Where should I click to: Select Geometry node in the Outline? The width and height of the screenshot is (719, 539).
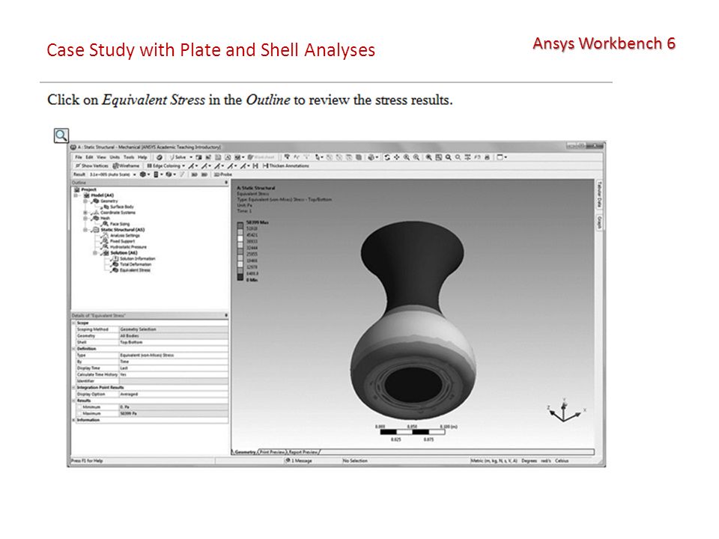(x=109, y=201)
